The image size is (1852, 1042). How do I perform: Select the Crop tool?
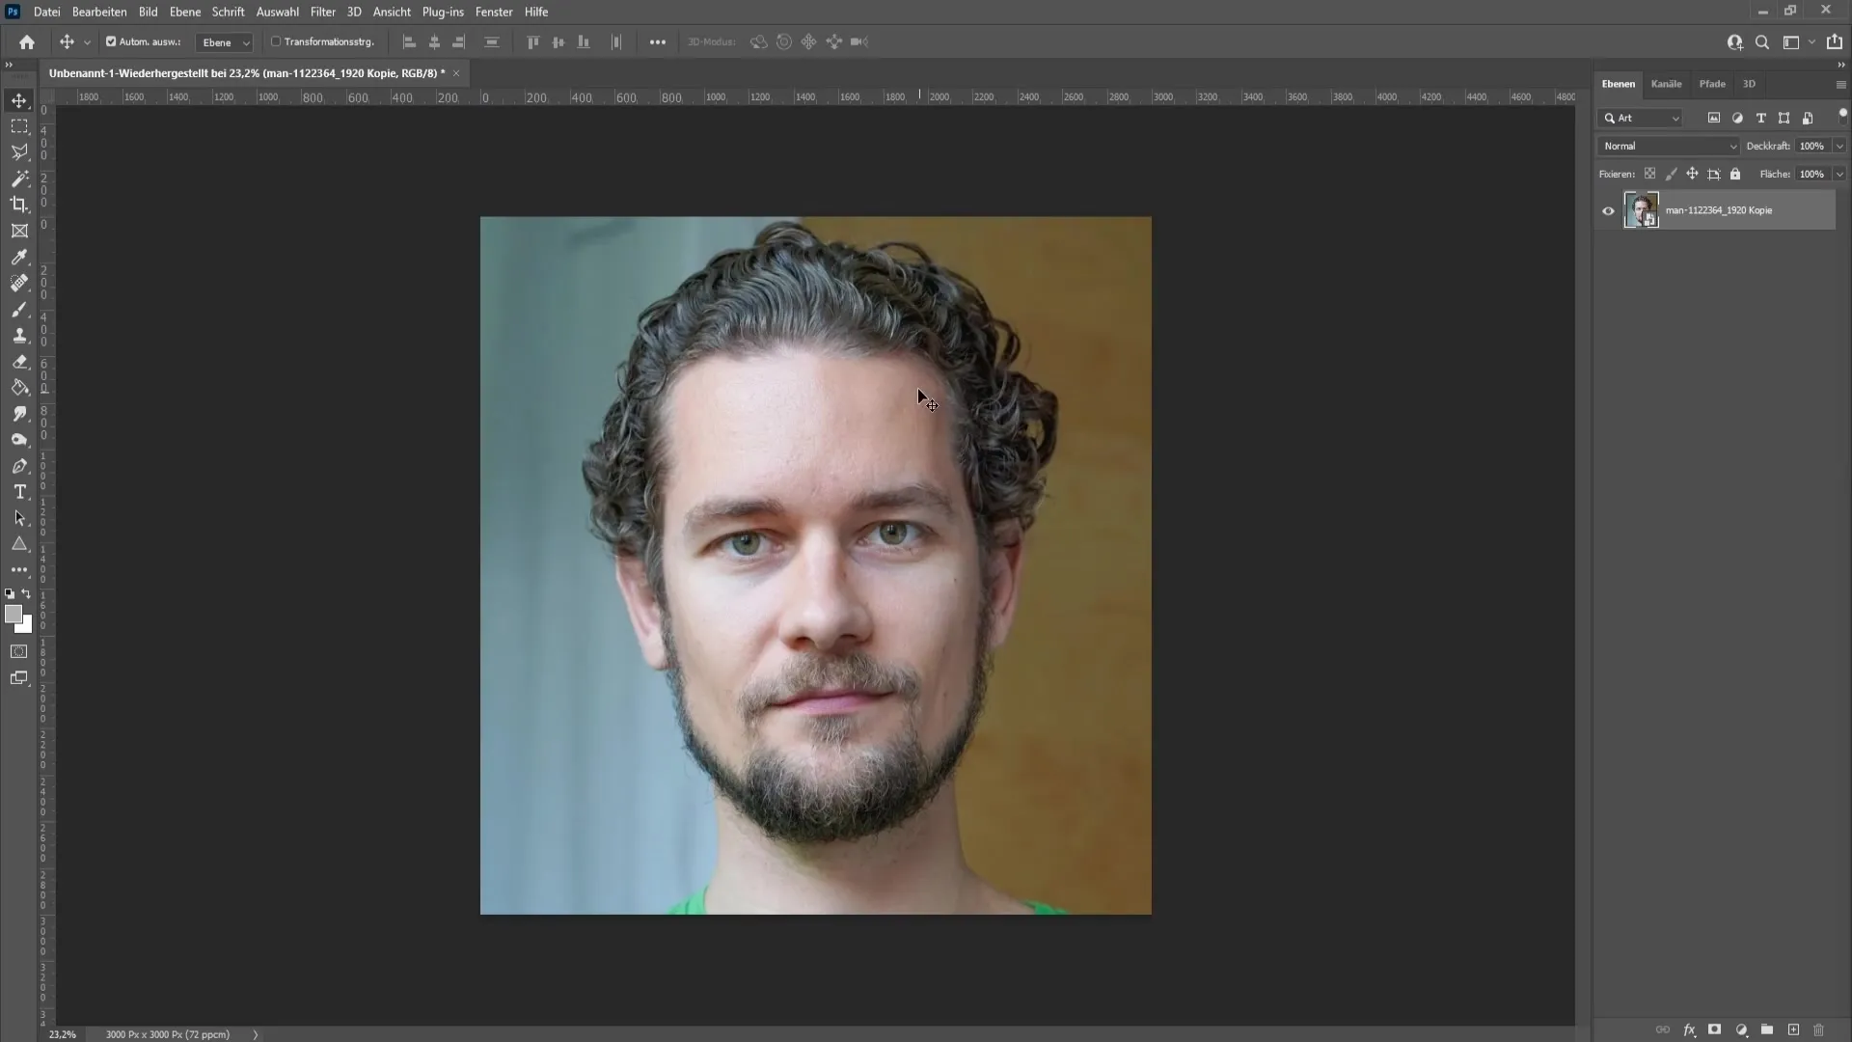(x=19, y=204)
